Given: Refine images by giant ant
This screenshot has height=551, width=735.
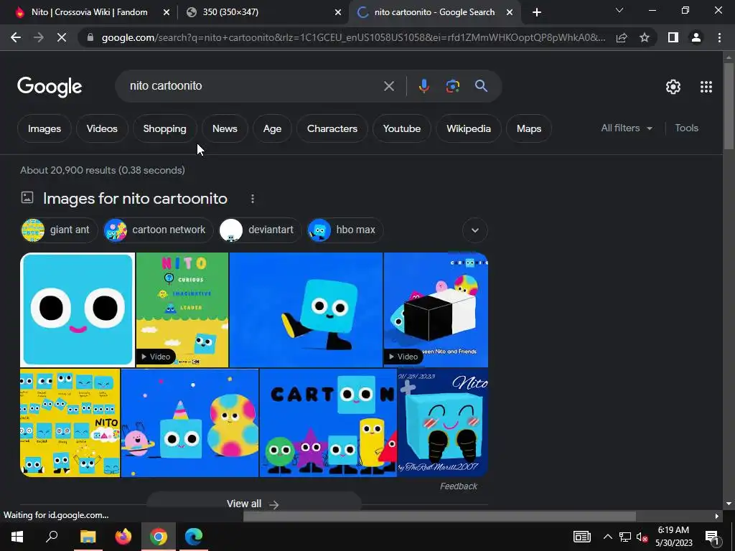Looking at the screenshot, I should 59,230.
